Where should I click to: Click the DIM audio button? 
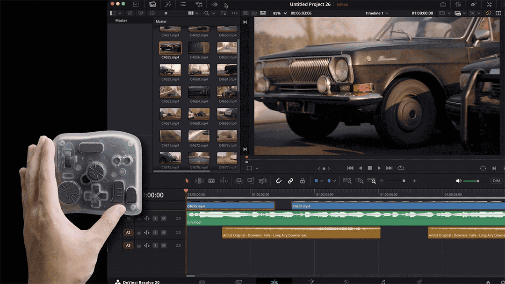click(496, 181)
